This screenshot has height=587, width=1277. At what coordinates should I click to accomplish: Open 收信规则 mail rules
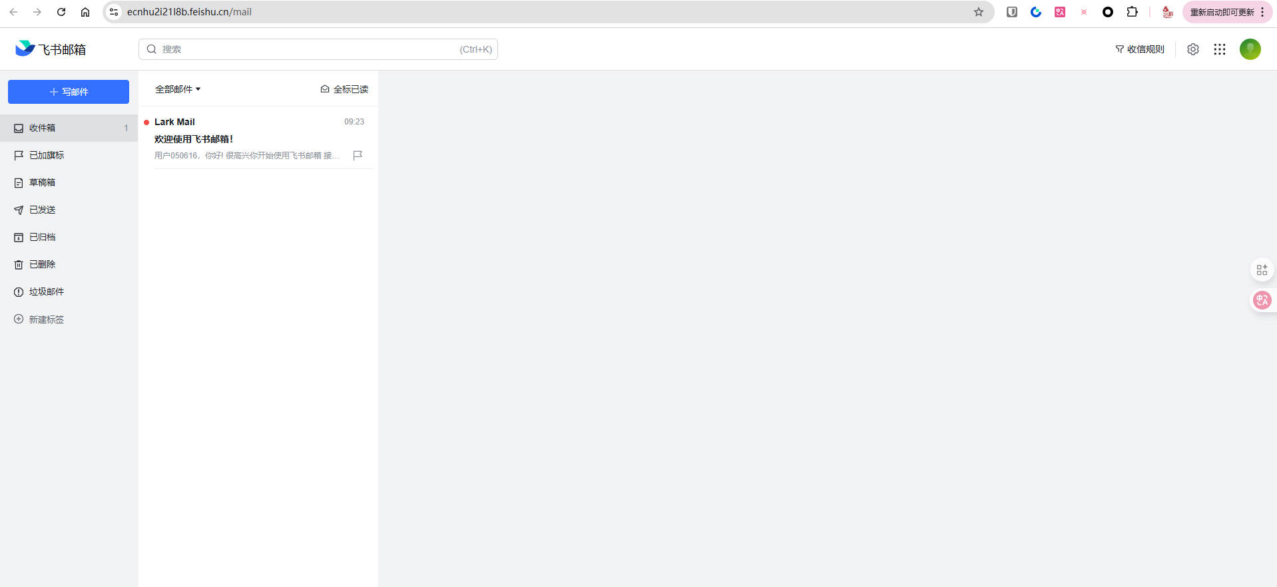pyautogui.click(x=1140, y=49)
